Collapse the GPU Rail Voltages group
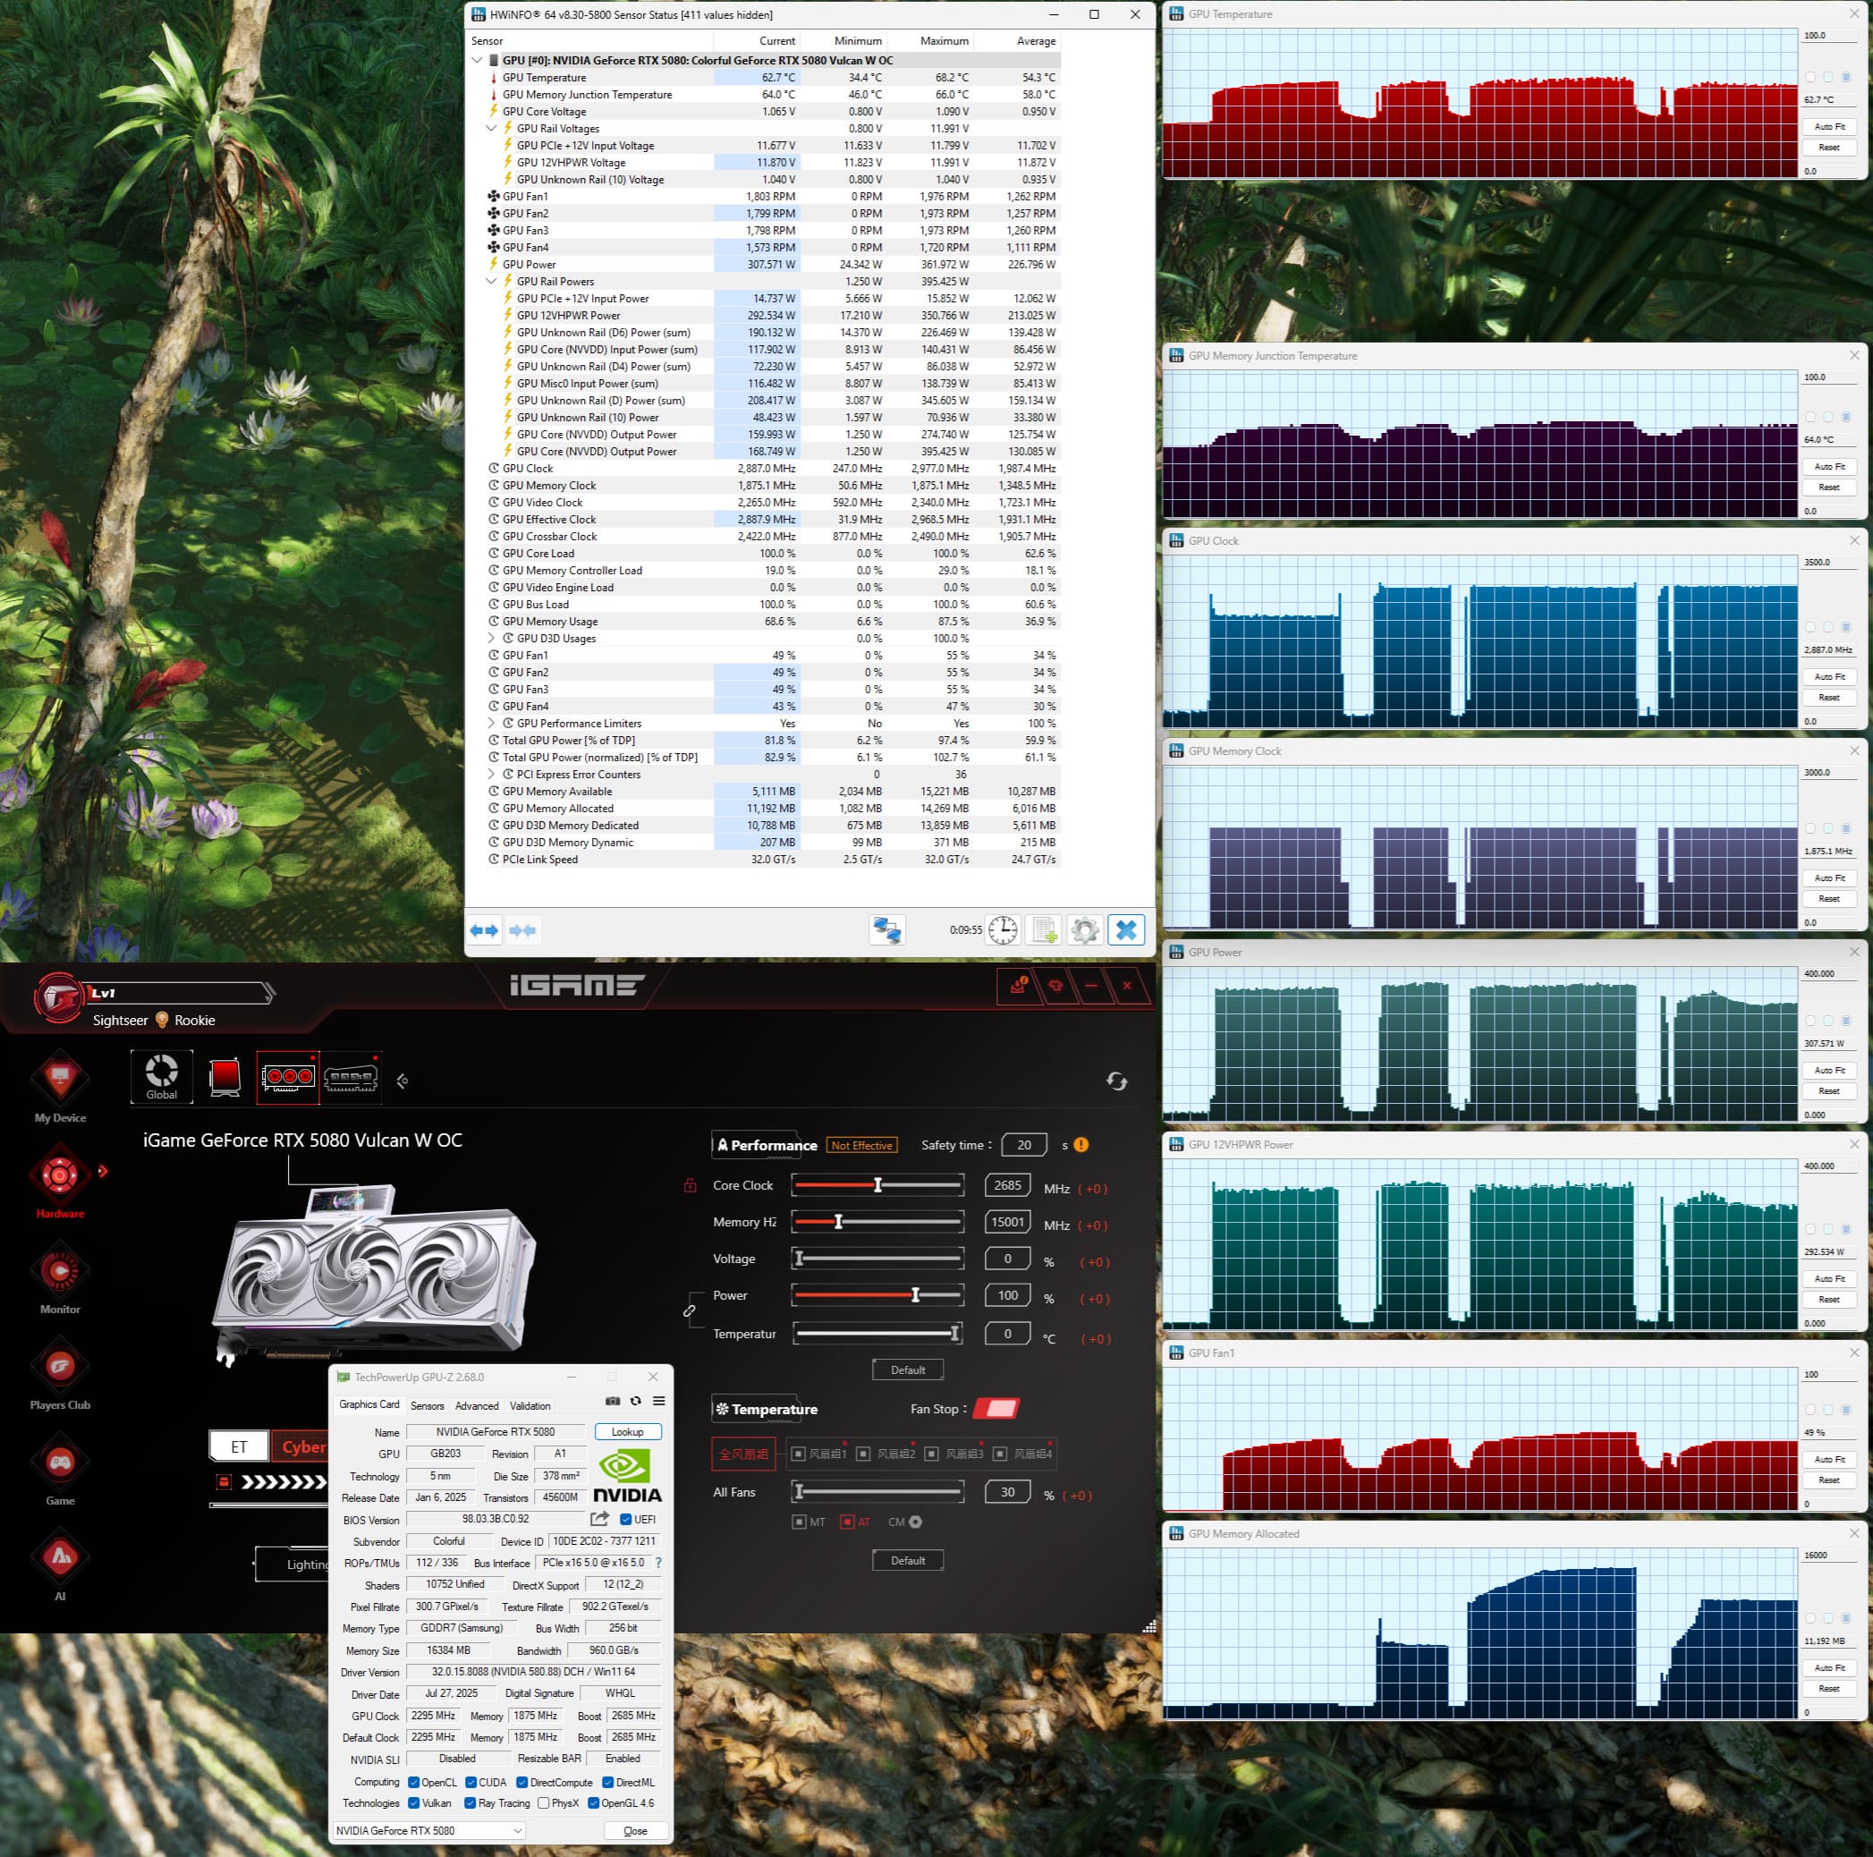Image resolution: width=1873 pixels, height=1857 pixels. click(492, 128)
